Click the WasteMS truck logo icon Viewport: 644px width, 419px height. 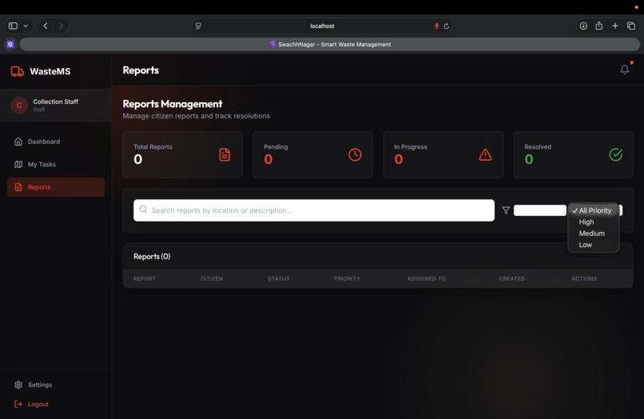pyautogui.click(x=18, y=71)
